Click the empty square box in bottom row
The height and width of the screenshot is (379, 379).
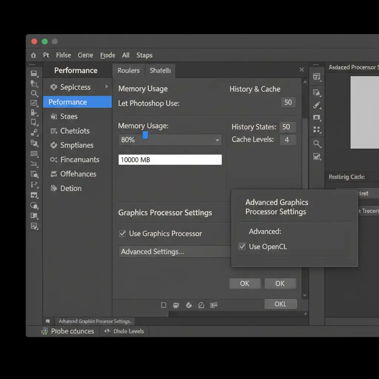[164, 305]
